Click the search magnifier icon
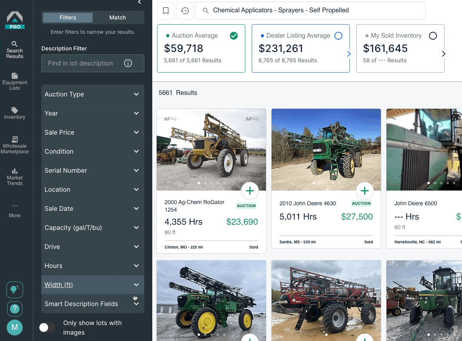This screenshot has width=462, height=341. click(206, 11)
